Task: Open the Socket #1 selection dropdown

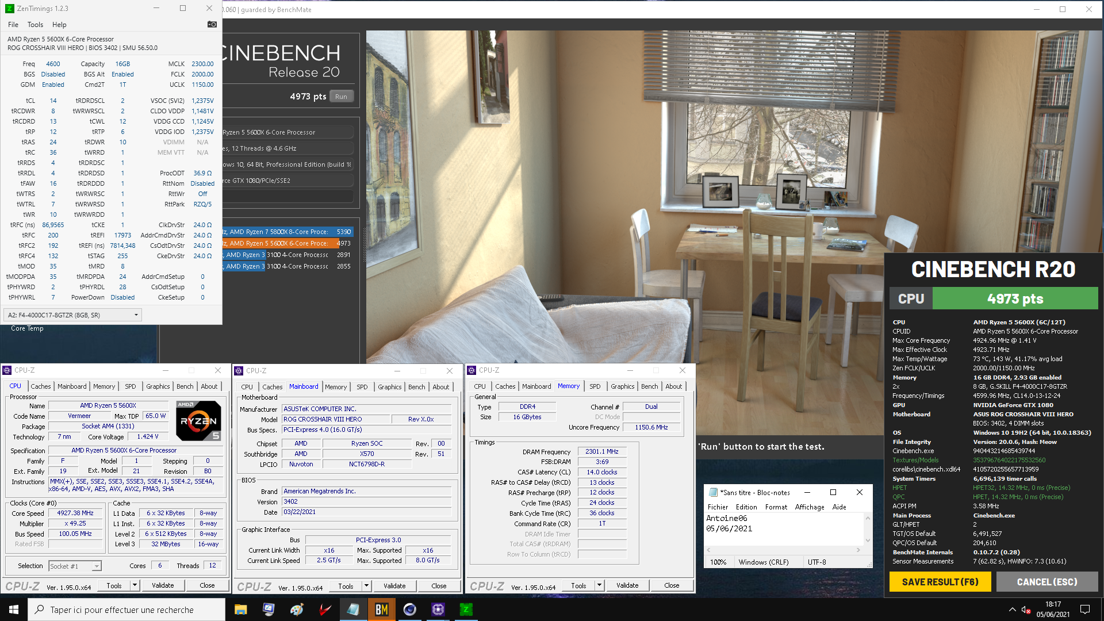Action: [75, 566]
